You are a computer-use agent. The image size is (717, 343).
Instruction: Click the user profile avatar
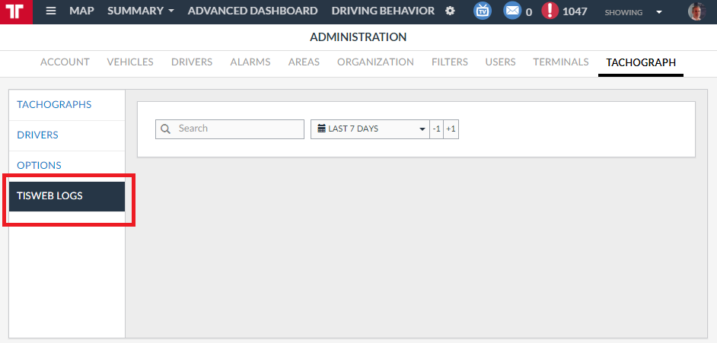coord(696,11)
